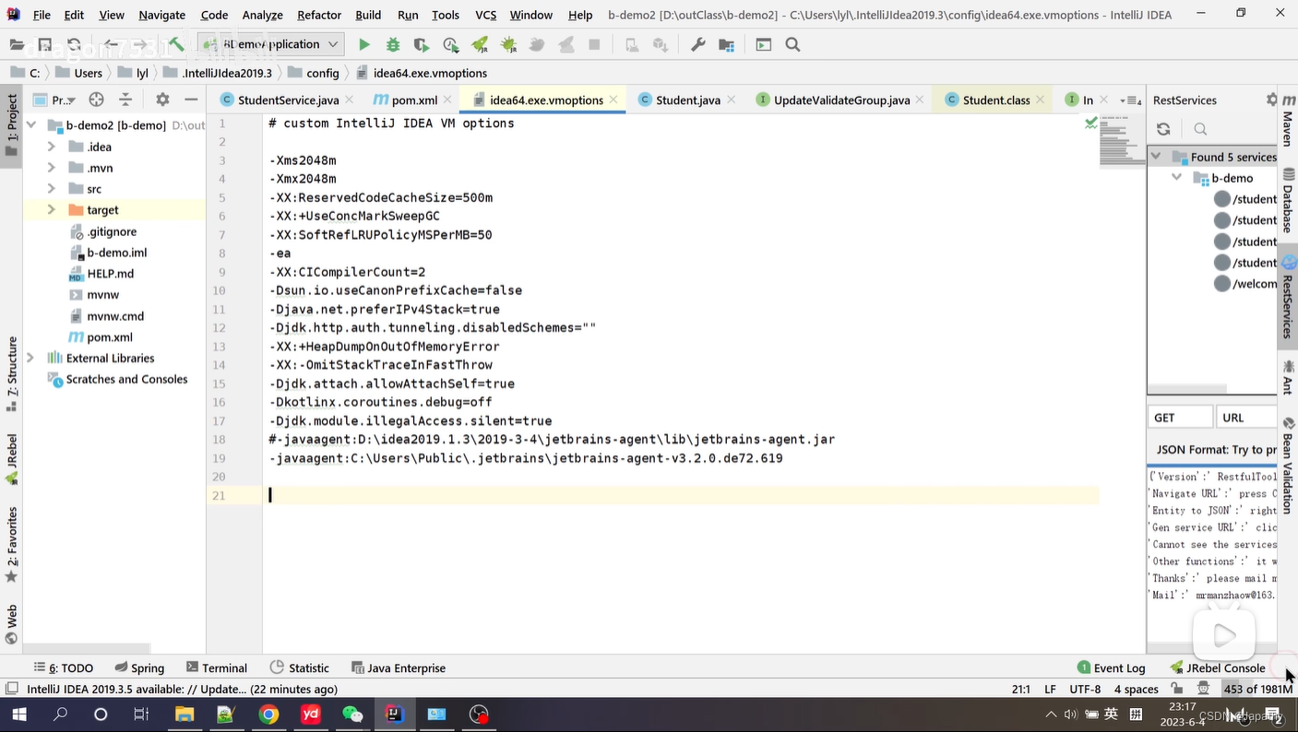
Task: Click the URL input field
Action: pos(1246,418)
